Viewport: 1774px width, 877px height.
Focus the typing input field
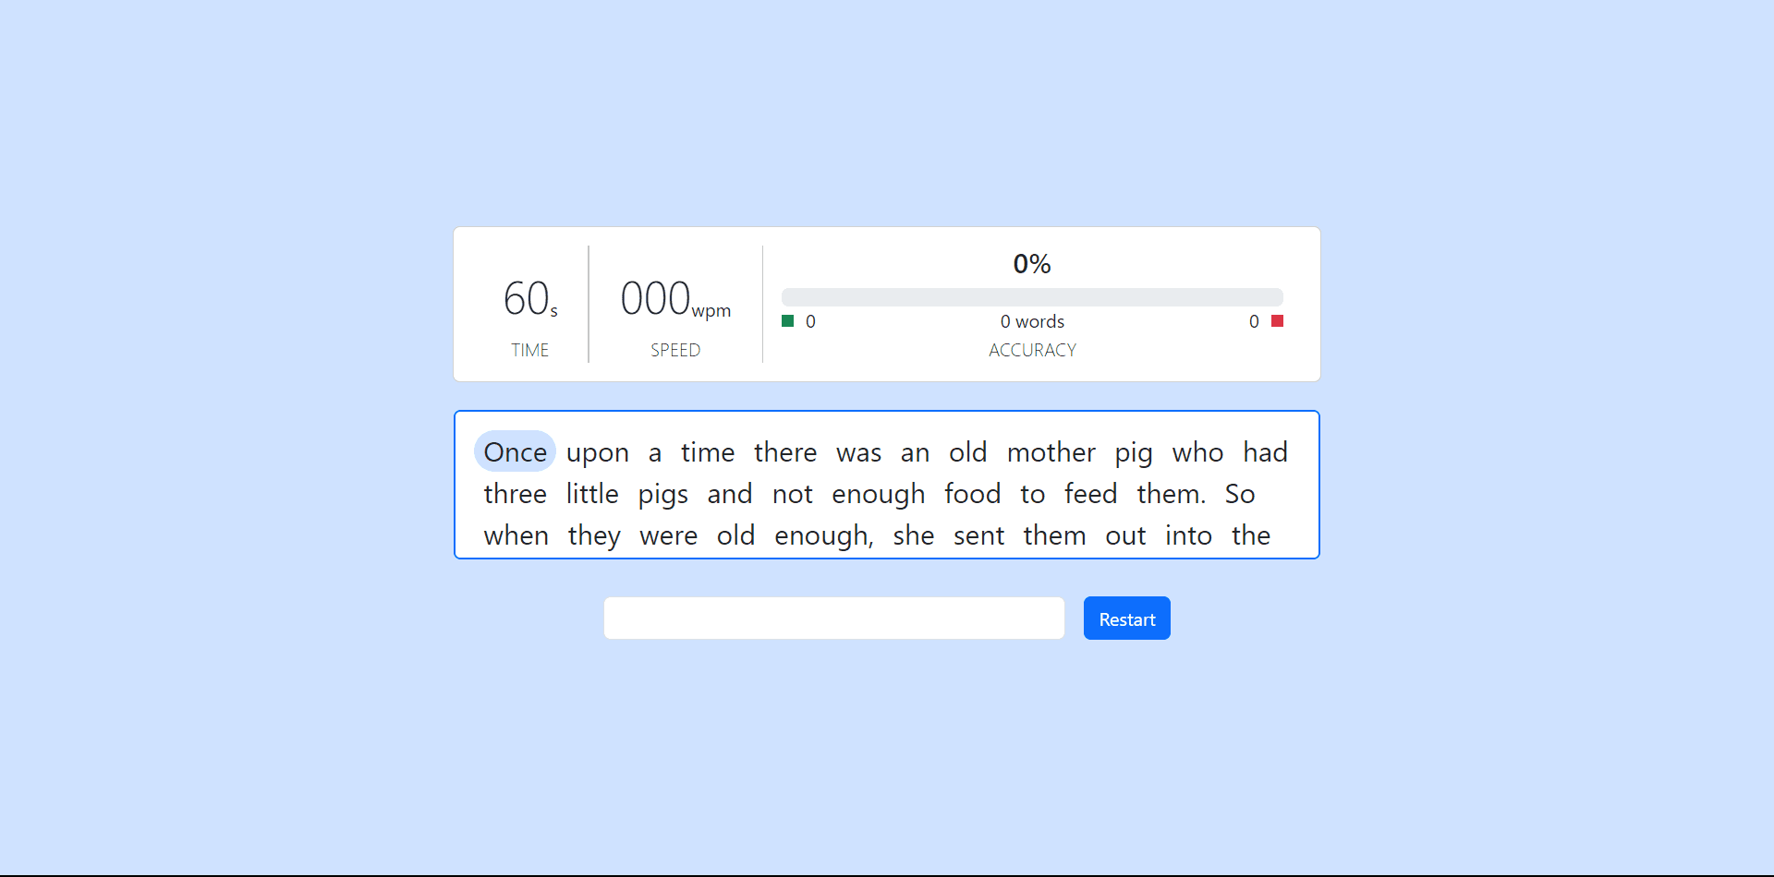[x=833, y=619]
